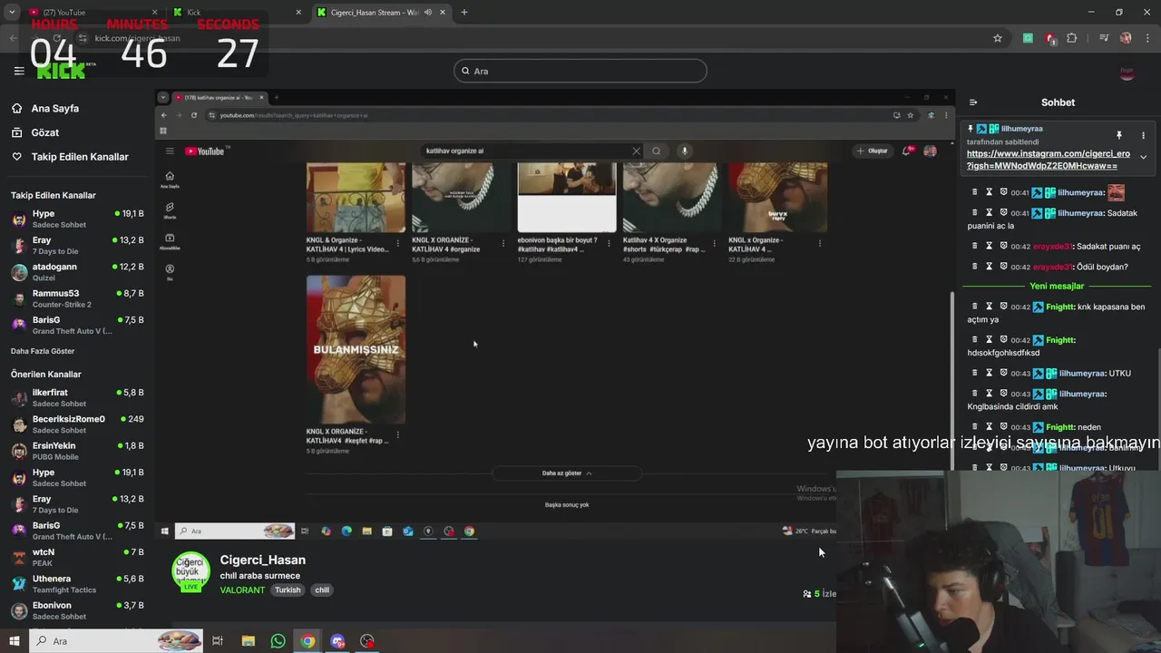
Task: Click the YouTube Oluştur button in stream
Action: tap(873, 151)
